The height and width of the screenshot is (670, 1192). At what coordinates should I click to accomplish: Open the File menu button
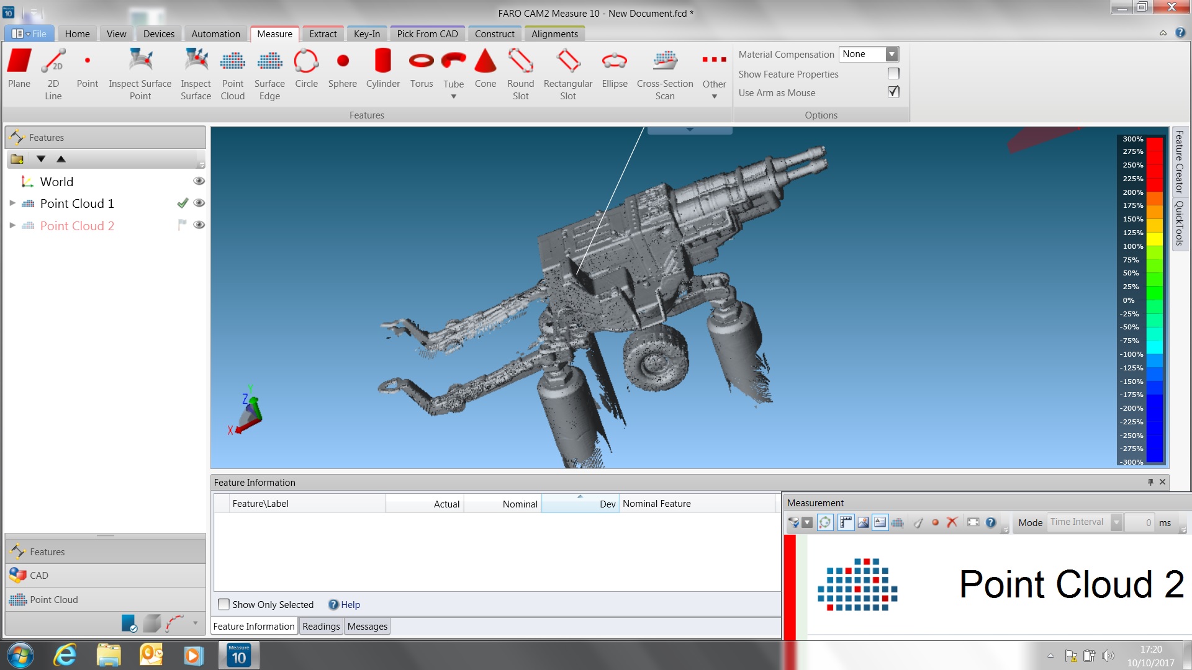pyautogui.click(x=29, y=34)
